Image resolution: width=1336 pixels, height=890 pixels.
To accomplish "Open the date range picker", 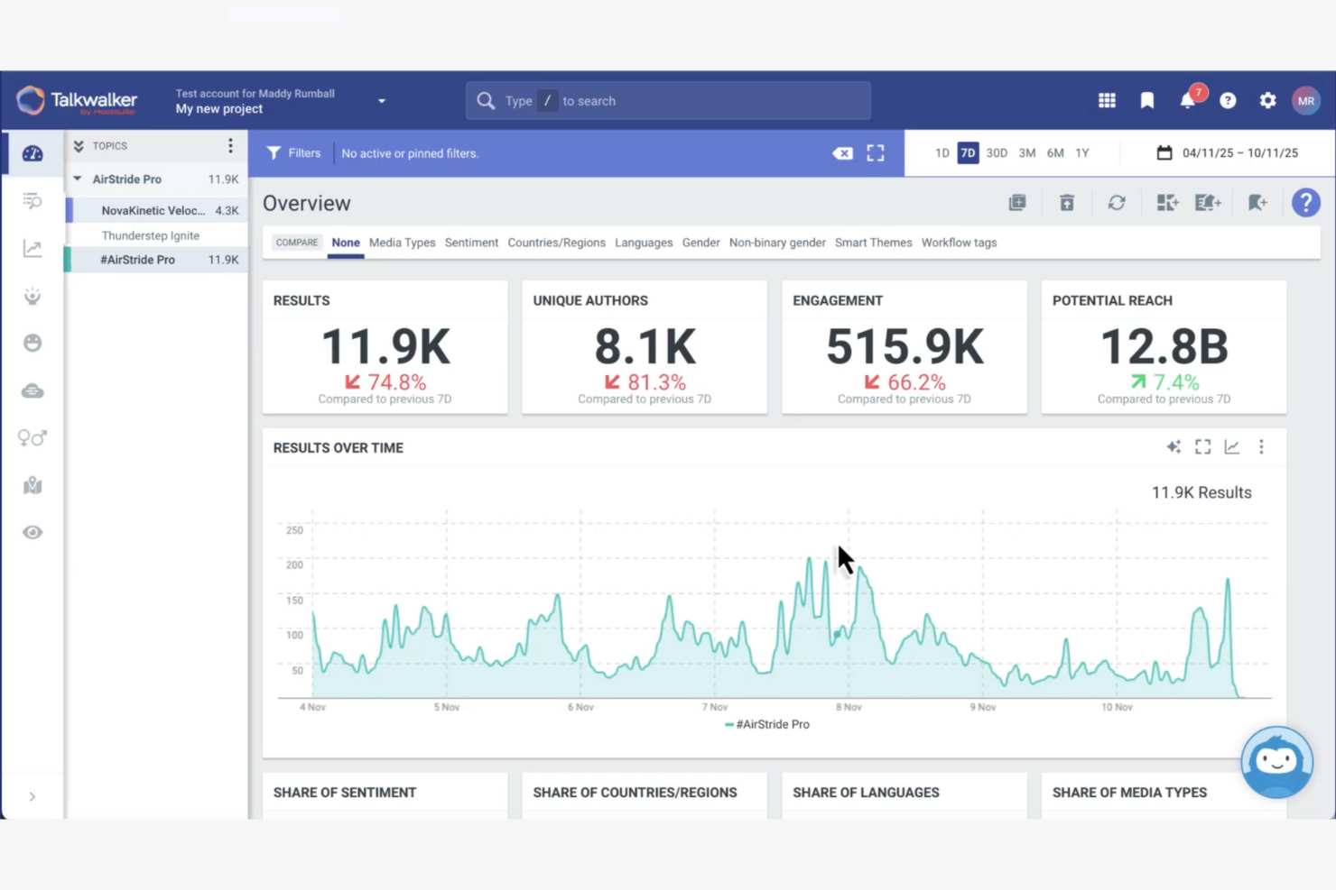I will 1228,153.
